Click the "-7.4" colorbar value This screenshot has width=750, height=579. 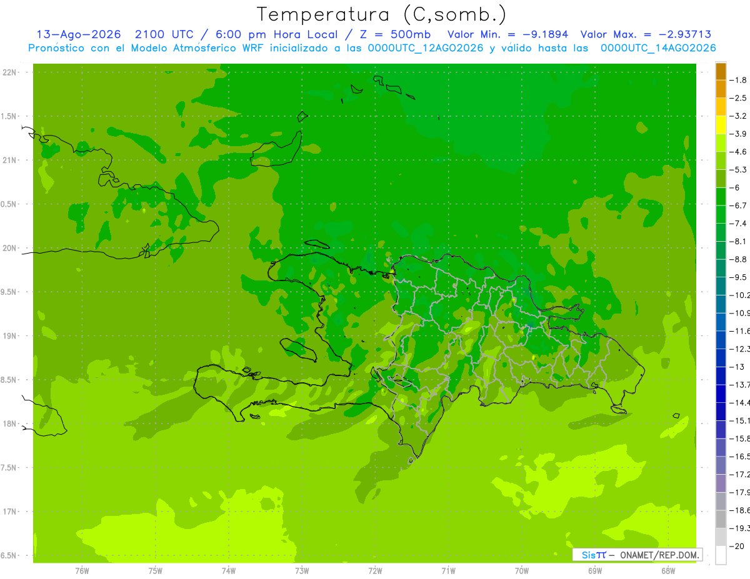738,224
